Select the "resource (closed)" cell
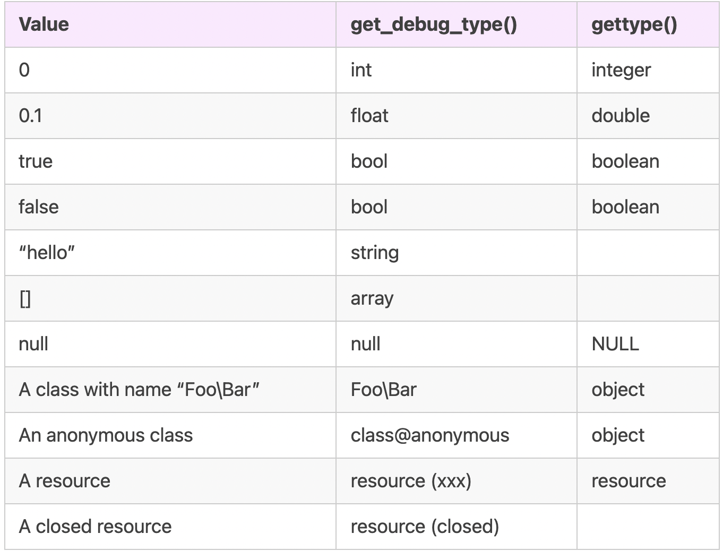This screenshot has height=551, width=723. pos(425,527)
